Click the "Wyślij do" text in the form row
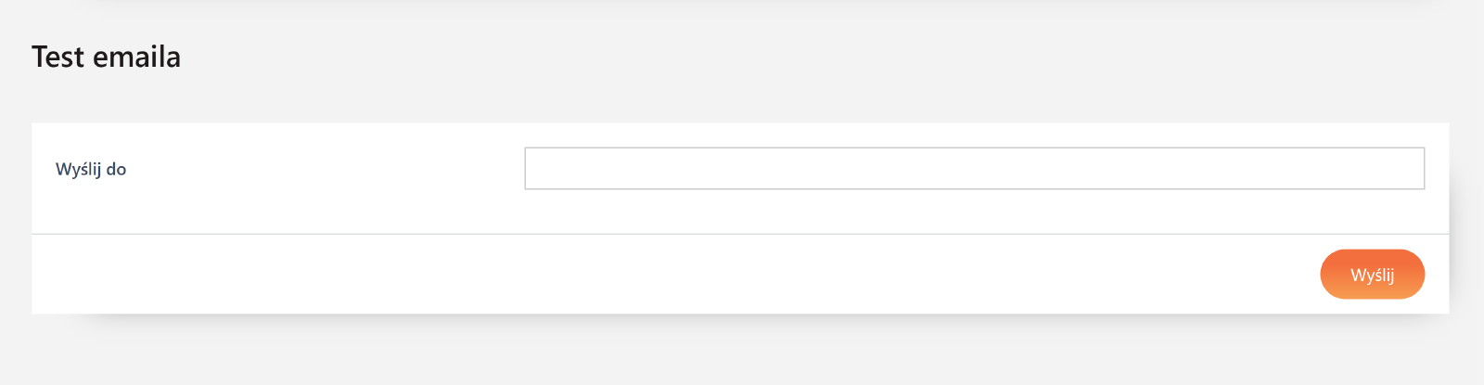Viewport: 1484px width, 385px height. [91, 170]
